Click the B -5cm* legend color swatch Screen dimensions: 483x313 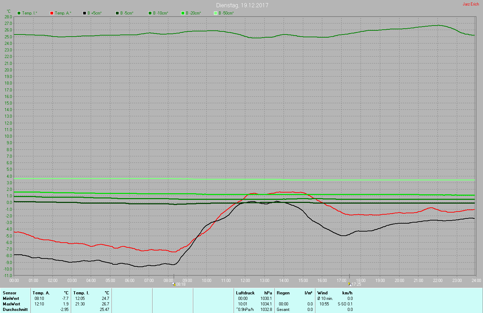tap(117, 13)
